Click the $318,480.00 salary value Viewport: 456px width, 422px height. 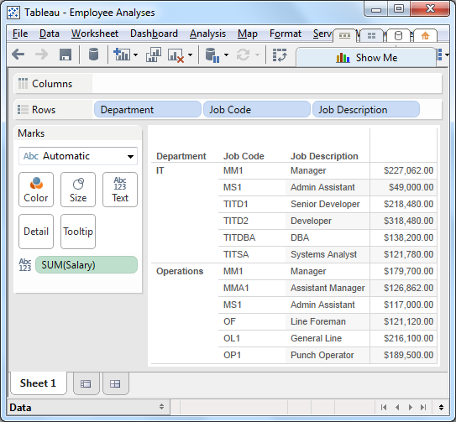(409, 221)
